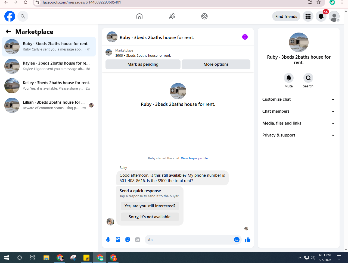Open Lillian's 3beds 2baths house conversation
Viewport: 348px width, 263px height.
pyautogui.click(x=49, y=105)
